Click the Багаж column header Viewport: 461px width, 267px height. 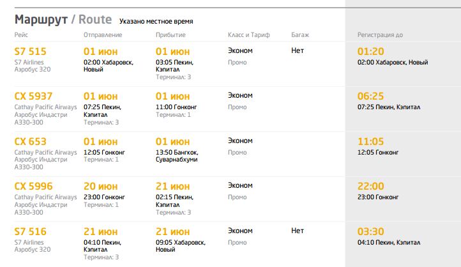click(x=301, y=34)
